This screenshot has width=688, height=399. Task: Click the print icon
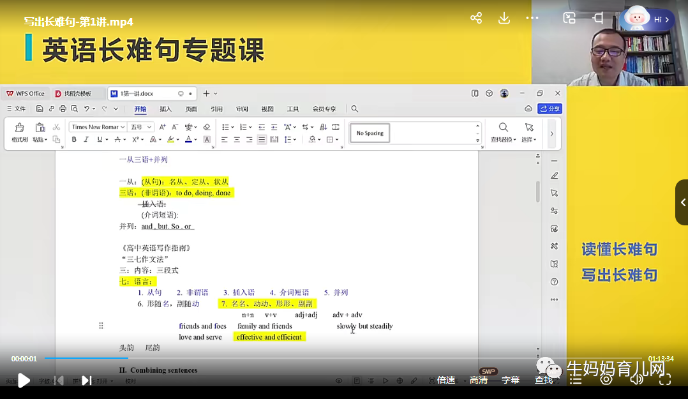tap(63, 109)
